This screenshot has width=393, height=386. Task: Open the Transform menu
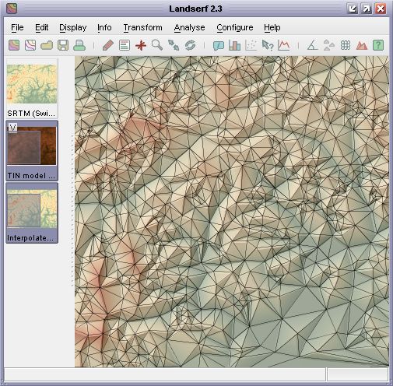(142, 27)
